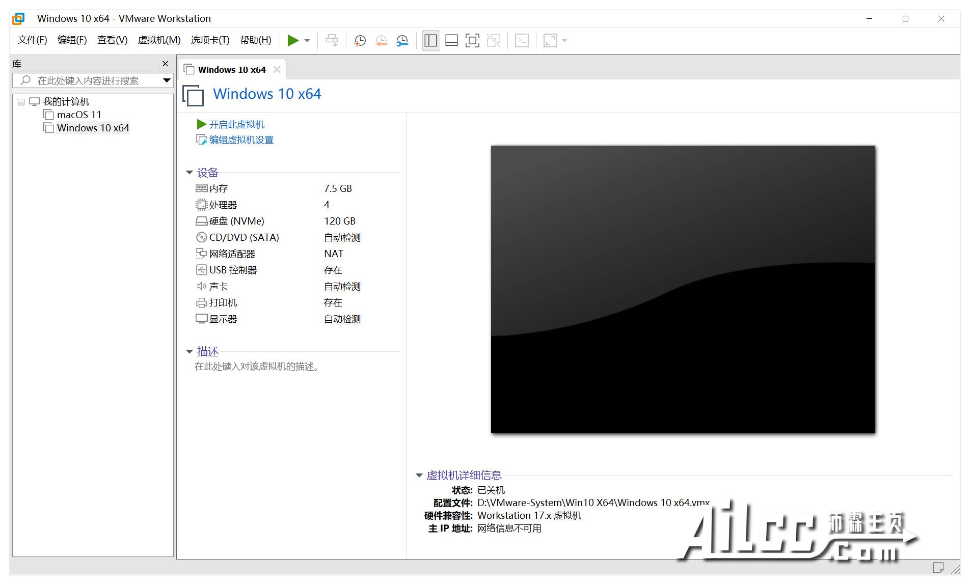The width and height of the screenshot is (973, 586).
Task: Click the VMware Workstation title bar icon
Action: pos(18,19)
